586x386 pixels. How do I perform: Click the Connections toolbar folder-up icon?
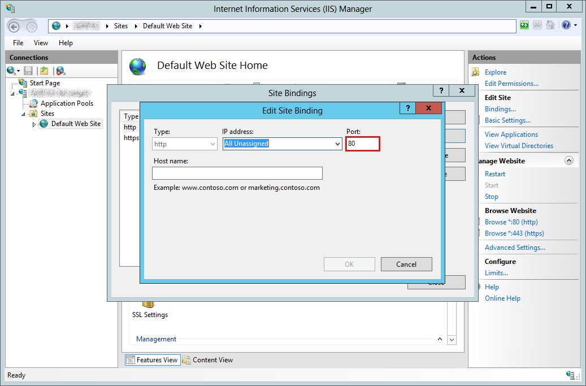44,71
